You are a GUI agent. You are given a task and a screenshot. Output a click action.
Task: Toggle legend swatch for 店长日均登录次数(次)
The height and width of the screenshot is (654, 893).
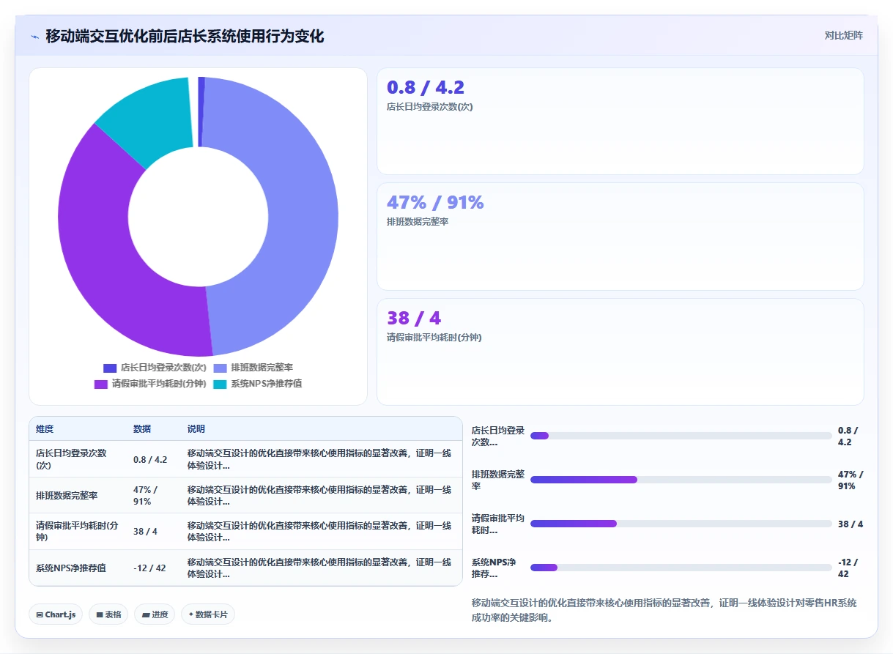click(x=110, y=368)
